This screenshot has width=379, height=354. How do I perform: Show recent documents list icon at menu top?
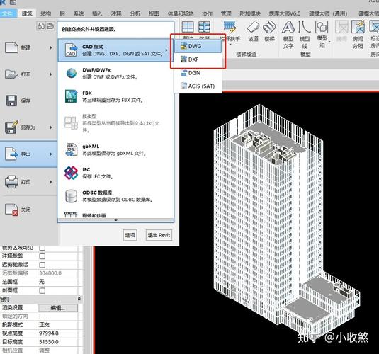[x=40, y=25]
